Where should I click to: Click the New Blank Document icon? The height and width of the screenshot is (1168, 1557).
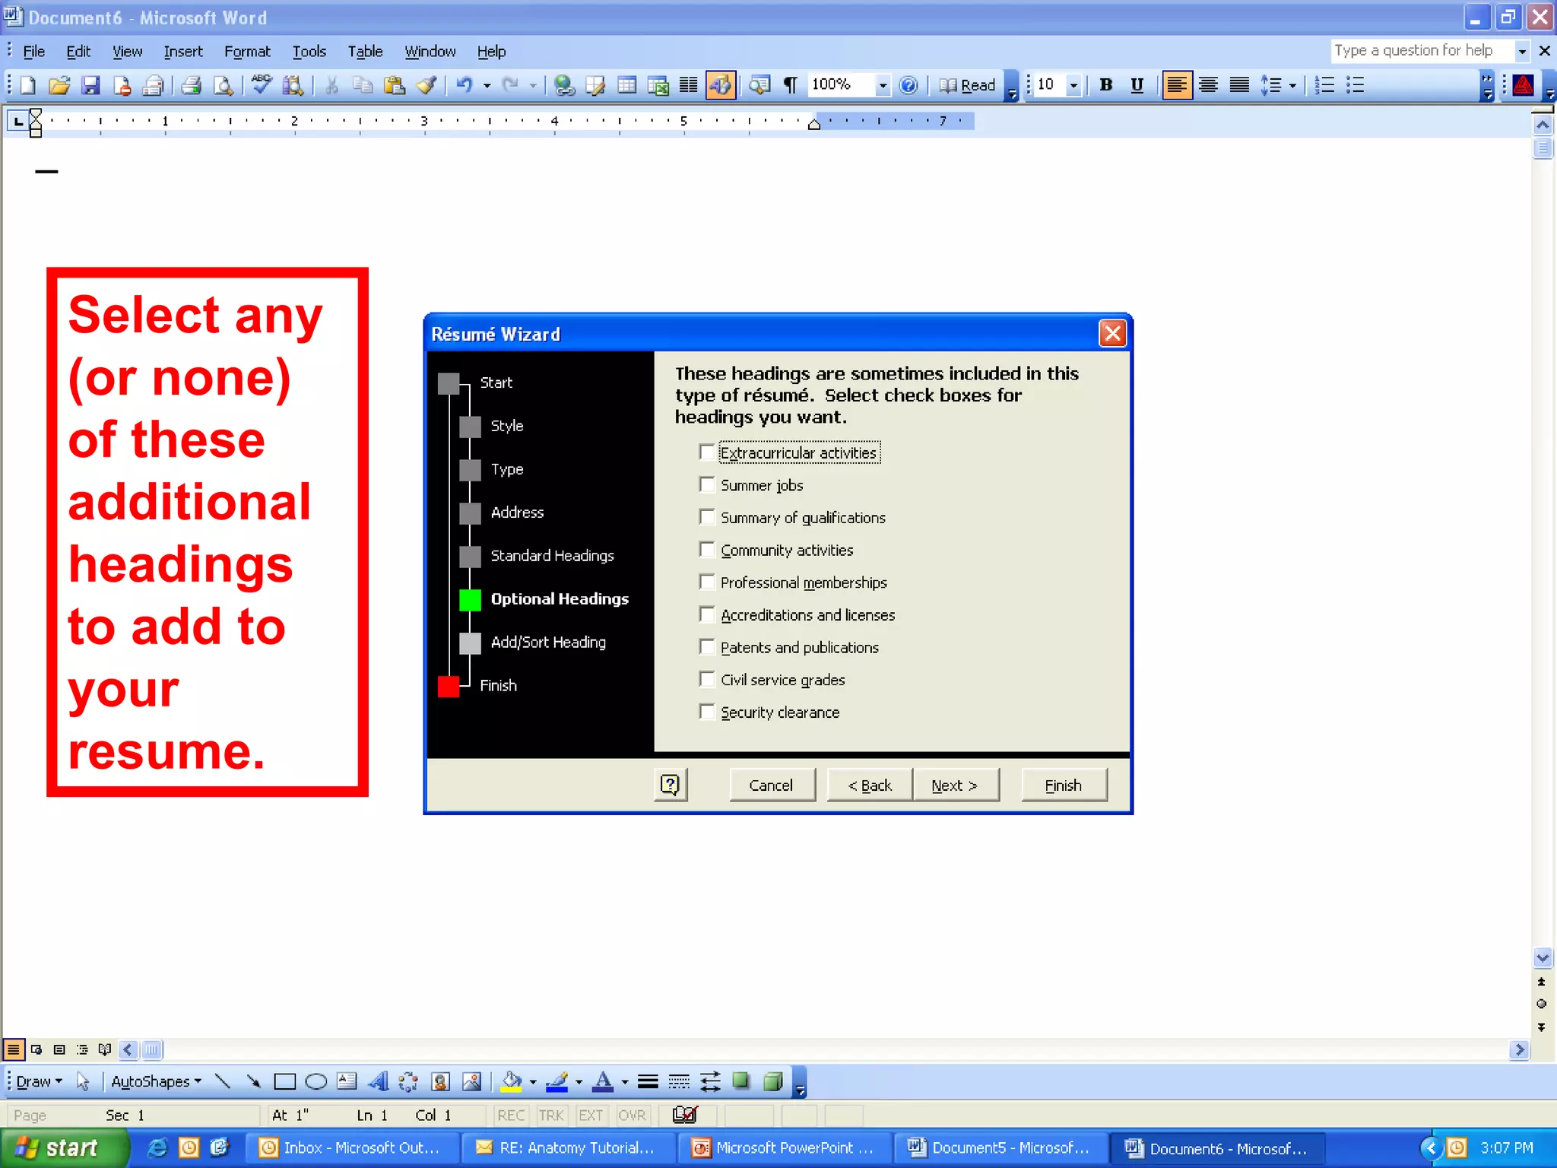pyautogui.click(x=28, y=85)
